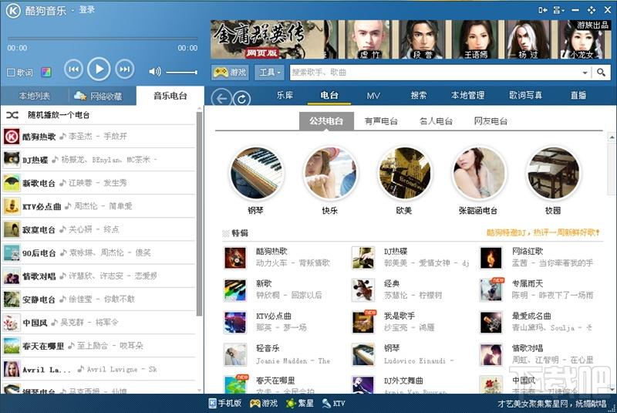Click bottom-right 才艺美女 promo link

pos(551,404)
